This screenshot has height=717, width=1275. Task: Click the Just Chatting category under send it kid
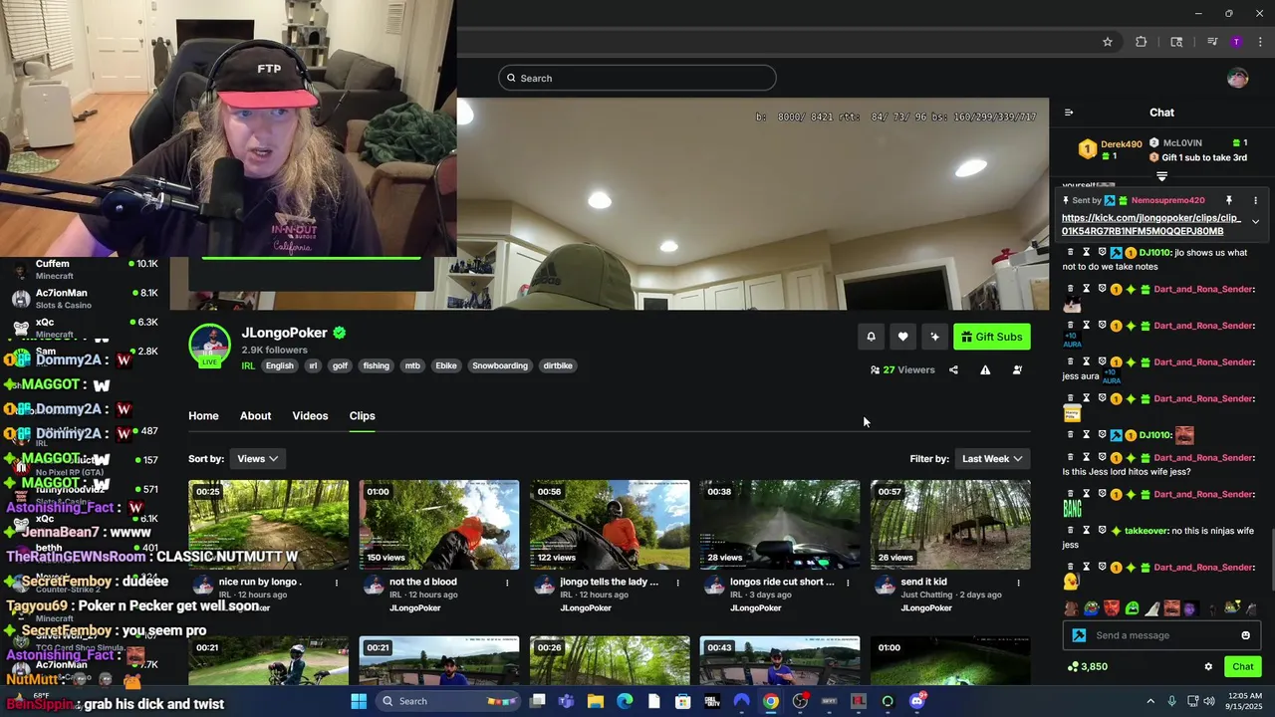pyautogui.click(x=926, y=595)
